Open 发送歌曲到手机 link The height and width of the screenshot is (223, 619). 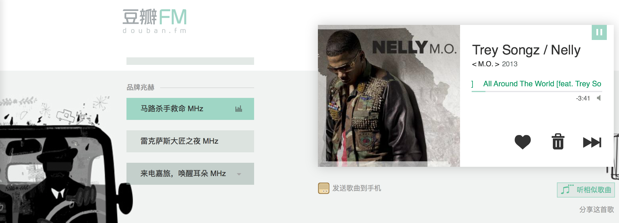pos(356,188)
